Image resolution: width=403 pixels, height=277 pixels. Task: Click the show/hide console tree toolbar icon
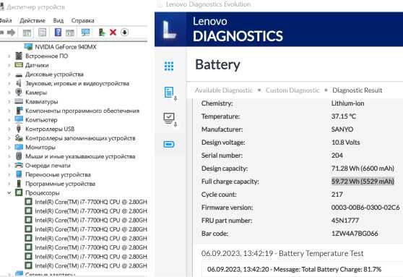27,33
